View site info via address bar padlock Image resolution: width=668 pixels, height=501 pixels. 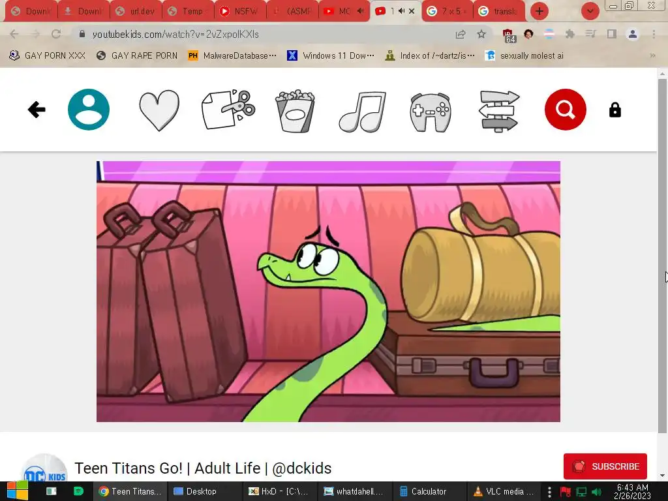tap(82, 34)
